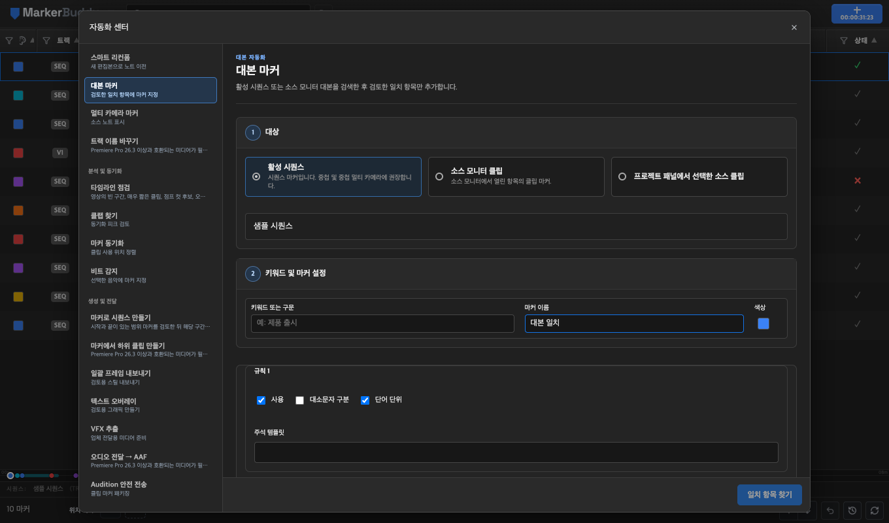This screenshot has width=889, height=523.
Task: Uncheck the 사용 checkbox in 규칙 1
Action: coord(261,400)
